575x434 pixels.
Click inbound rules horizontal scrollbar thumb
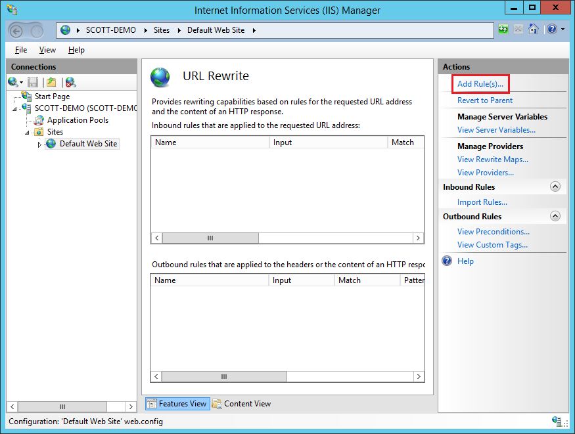210,238
